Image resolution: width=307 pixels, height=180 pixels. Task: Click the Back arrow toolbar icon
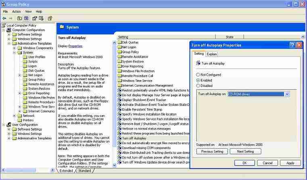pyautogui.click(x=4, y=18)
